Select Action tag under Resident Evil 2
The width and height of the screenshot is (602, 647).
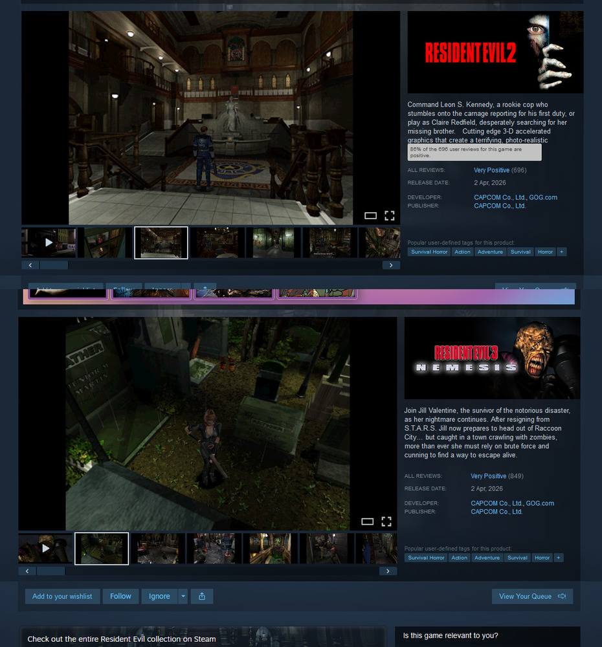[x=462, y=252]
